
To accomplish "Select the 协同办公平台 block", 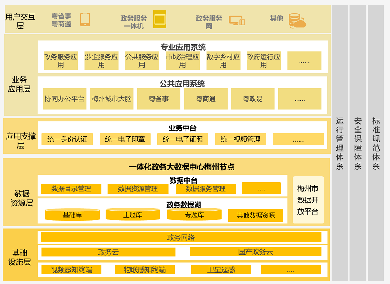I will click(x=65, y=99).
